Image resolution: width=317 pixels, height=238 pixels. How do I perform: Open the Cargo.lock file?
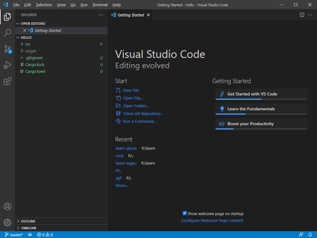61,65
